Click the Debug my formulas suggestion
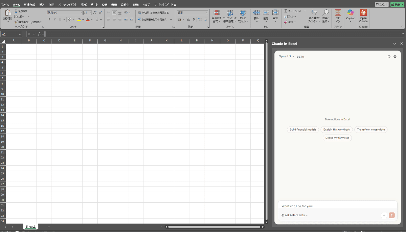 coord(337,138)
